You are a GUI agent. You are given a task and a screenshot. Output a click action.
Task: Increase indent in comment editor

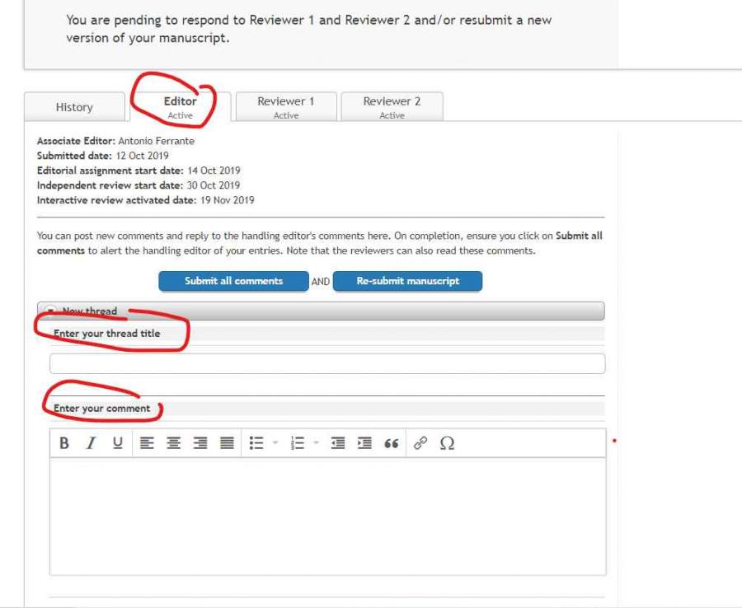[x=364, y=443]
